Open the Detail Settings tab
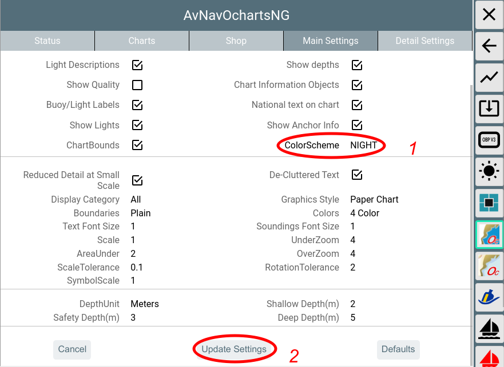Viewport: 504px width, 367px height. [x=425, y=41]
